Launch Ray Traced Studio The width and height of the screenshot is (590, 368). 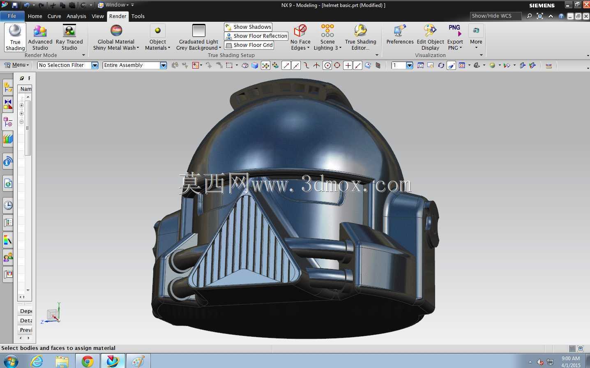point(69,37)
